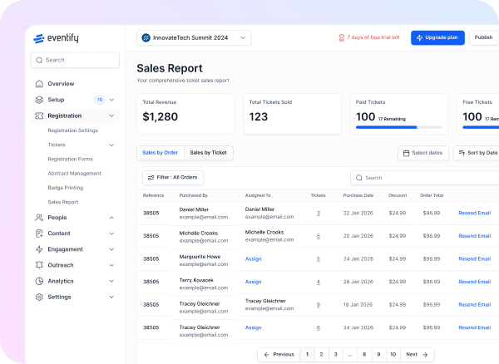Click the sidebar Search input field
The height and width of the screenshot is (364, 499).
point(75,60)
